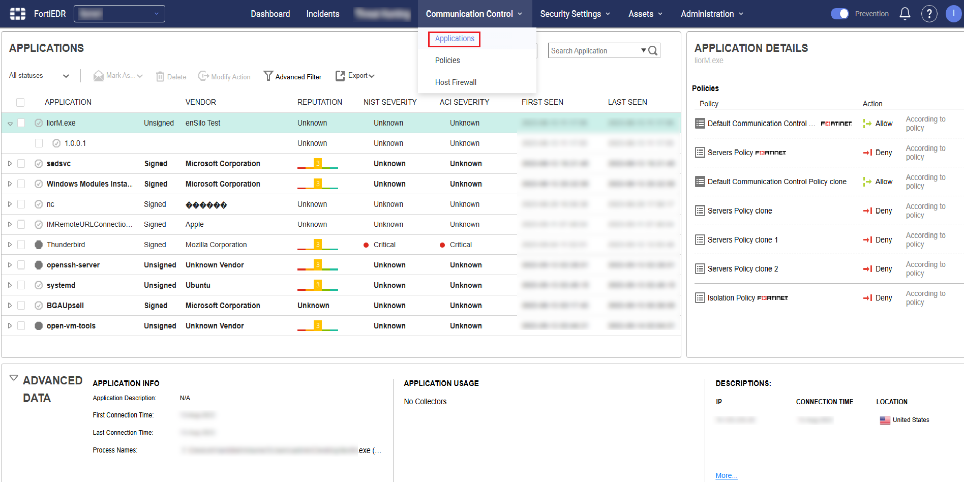The height and width of the screenshot is (482, 964).
Task: Collapse the Advanced Data section
Action: pos(14,378)
